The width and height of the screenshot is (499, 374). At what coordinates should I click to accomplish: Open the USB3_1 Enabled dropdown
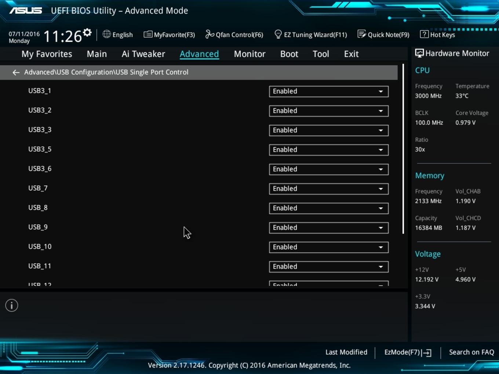point(329,91)
